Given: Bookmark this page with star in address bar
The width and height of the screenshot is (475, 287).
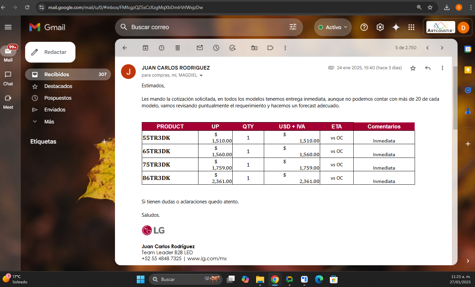Looking at the screenshot, I should coord(430,7).
